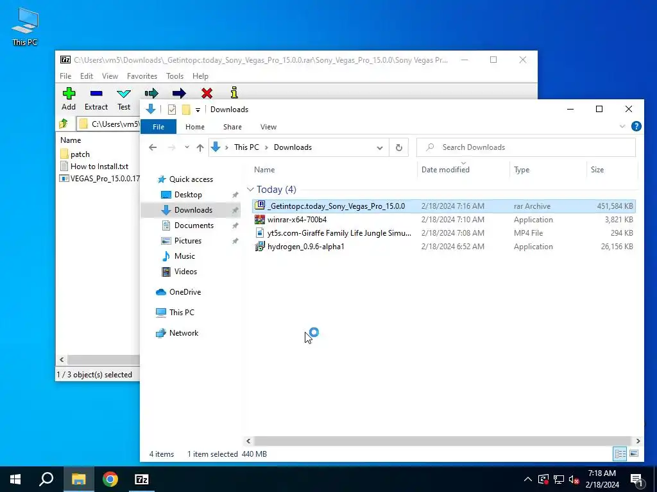Open Customize Quick Access Toolbar dropdown
The height and width of the screenshot is (492, 657).
pos(198,110)
